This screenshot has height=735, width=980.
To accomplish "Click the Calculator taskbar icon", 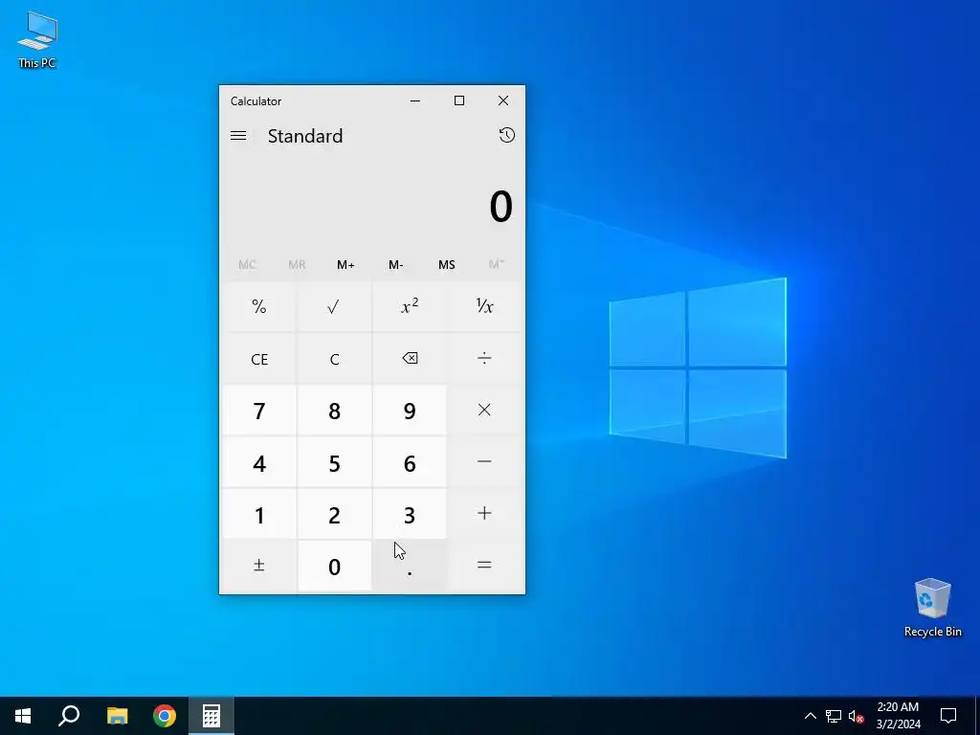I will coord(212,716).
